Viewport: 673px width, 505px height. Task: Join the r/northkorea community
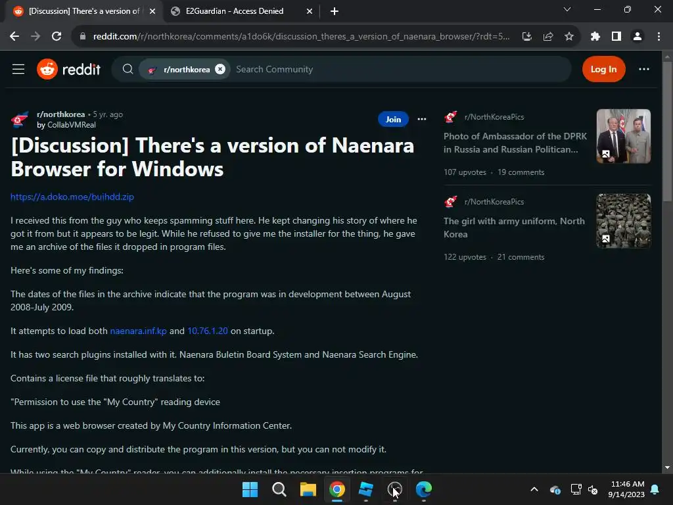tap(393, 120)
